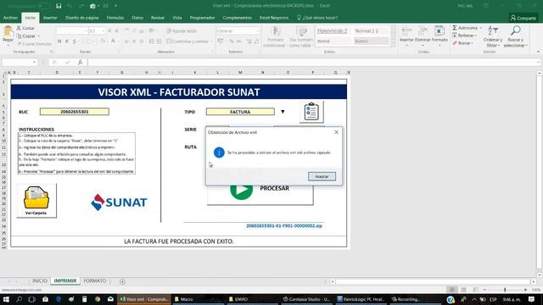This screenshot has height=305, width=543.
Task: Toggle italic K formatting
Action: pyautogui.click(x=67, y=42)
